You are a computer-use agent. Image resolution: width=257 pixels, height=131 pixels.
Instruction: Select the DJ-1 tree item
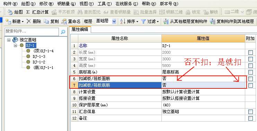(x=31, y=45)
